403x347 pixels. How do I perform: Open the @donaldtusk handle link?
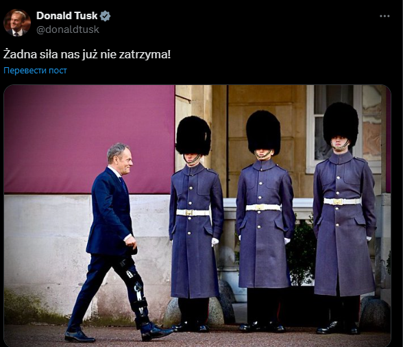click(x=68, y=29)
